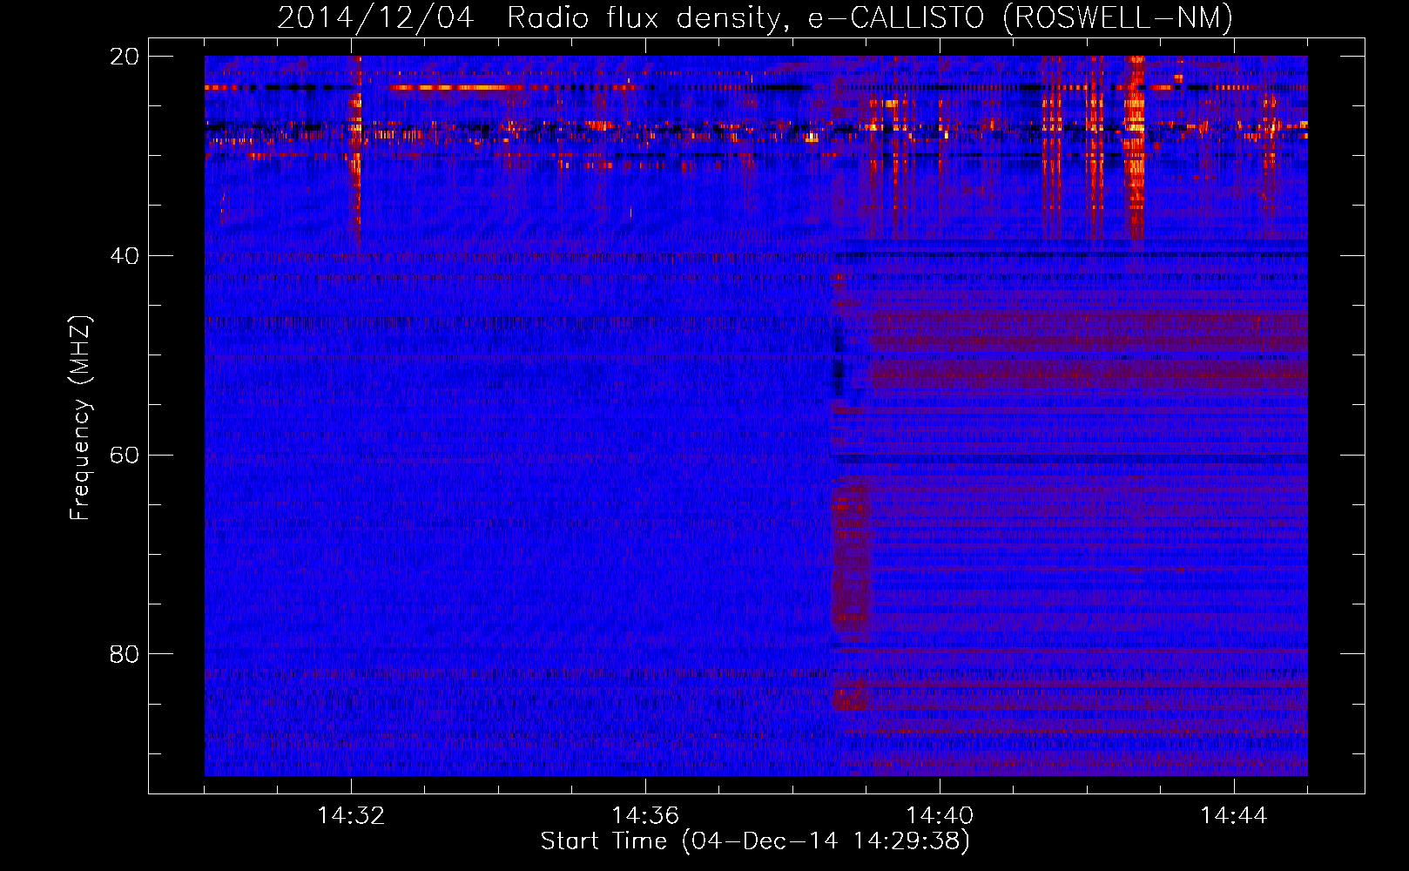Click the 14:32 time tick label
Viewport: 1409px width, 871px height.
click(351, 816)
